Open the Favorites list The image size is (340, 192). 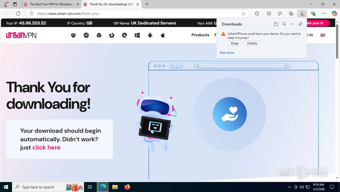[x=280, y=13]
